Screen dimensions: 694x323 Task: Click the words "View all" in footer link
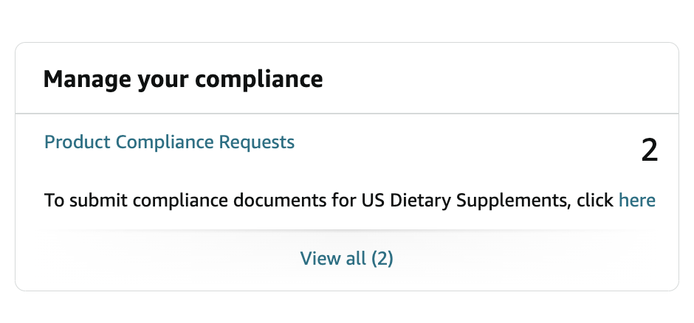pos(332,258)
